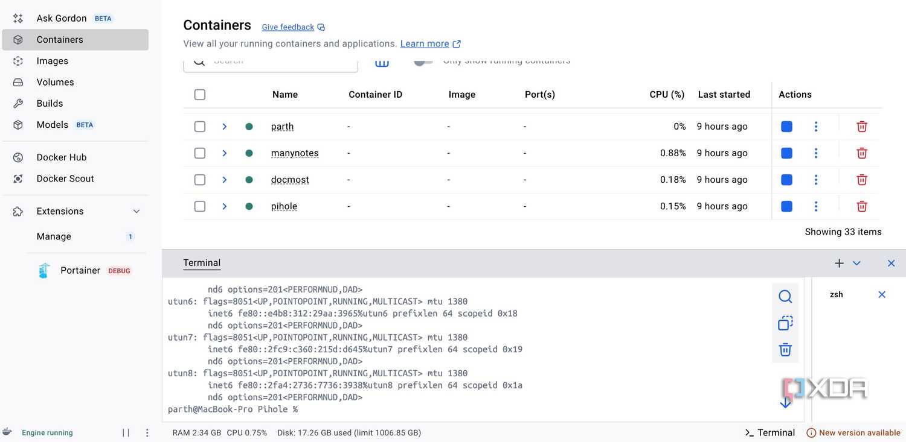
Task: Open terminal session dropdown chevron
Action: tap(856, 264)
